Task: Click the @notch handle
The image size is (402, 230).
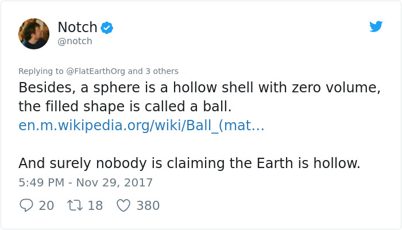Action: pyautogui.click(x=75, y=41)
